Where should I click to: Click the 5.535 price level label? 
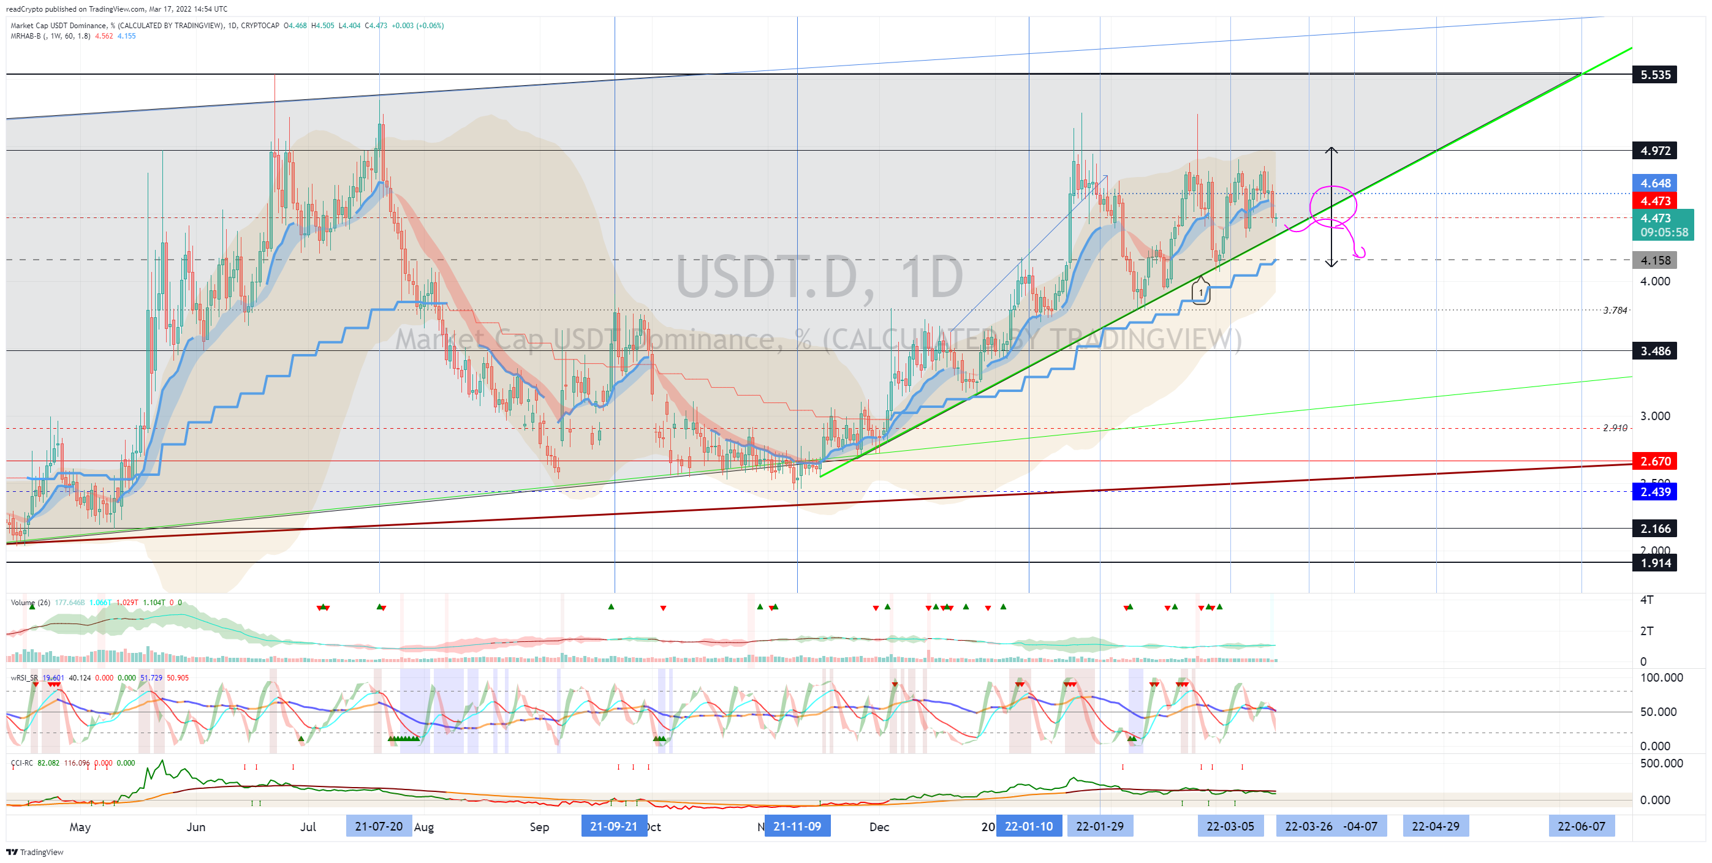1655,74
